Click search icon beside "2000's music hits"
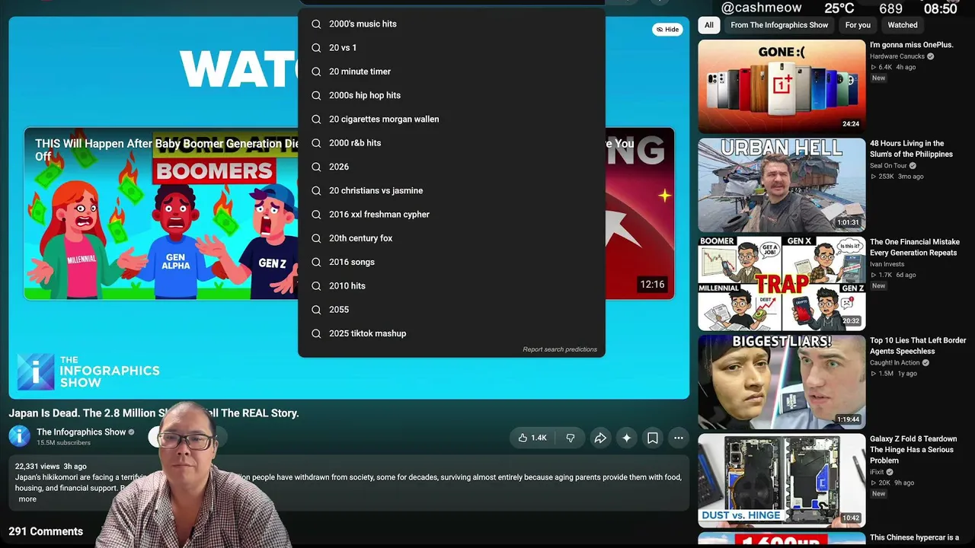Viewport: 975px width, 548px height. [x=316, y=24]
